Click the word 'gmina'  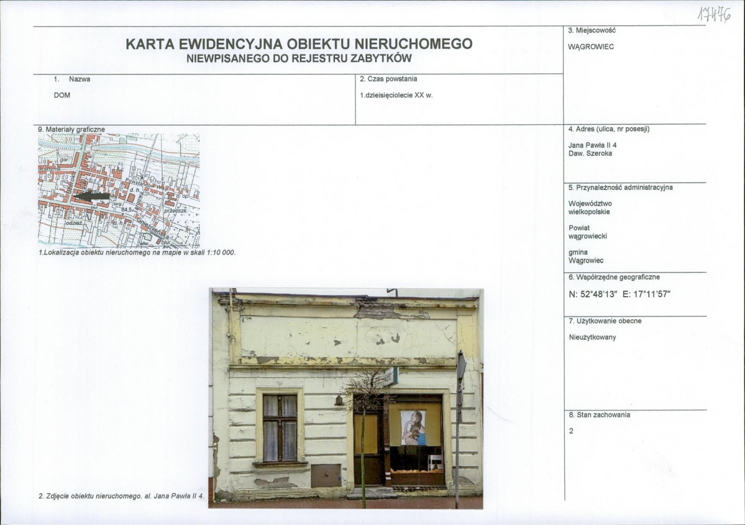point(578,253)
